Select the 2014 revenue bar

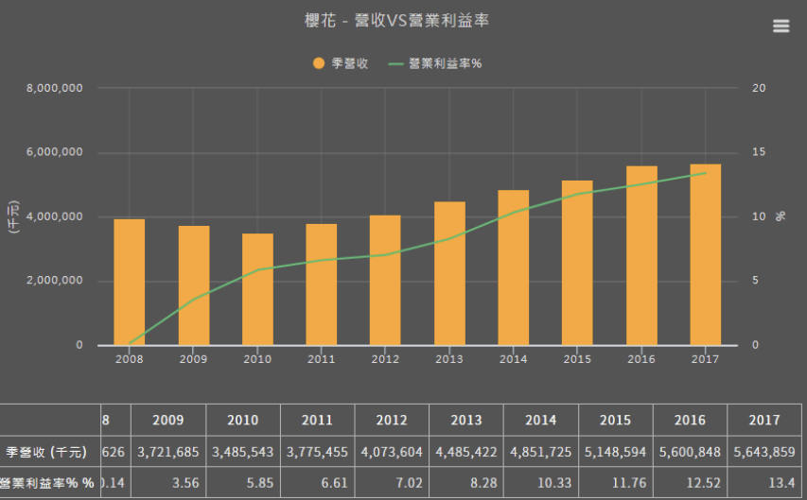pos(513,267)
